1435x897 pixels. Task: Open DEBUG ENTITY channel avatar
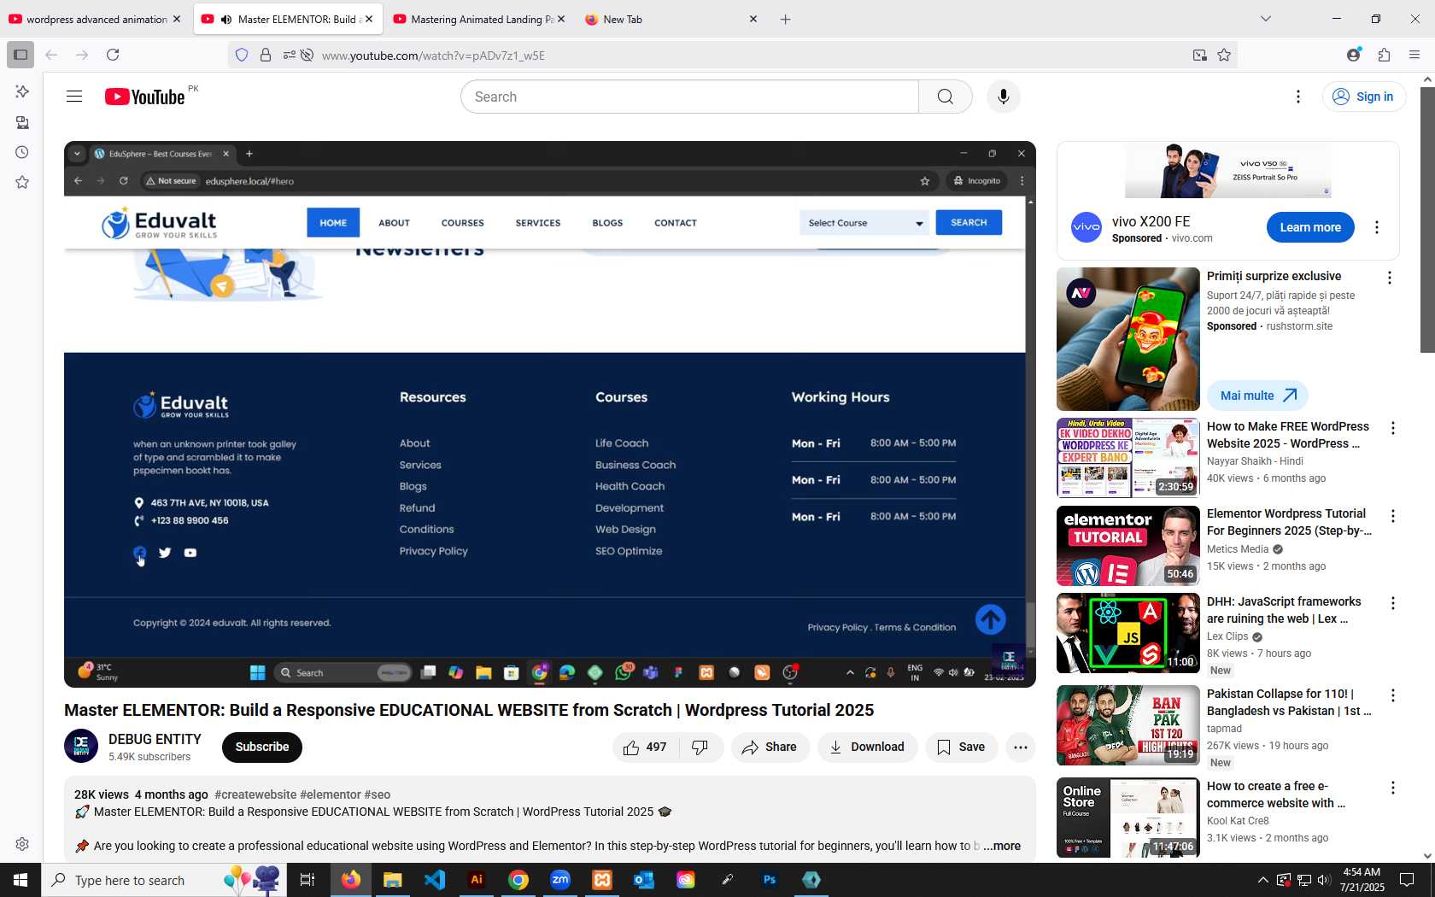[81, 746]
